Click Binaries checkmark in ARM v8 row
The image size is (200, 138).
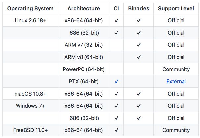139,57
